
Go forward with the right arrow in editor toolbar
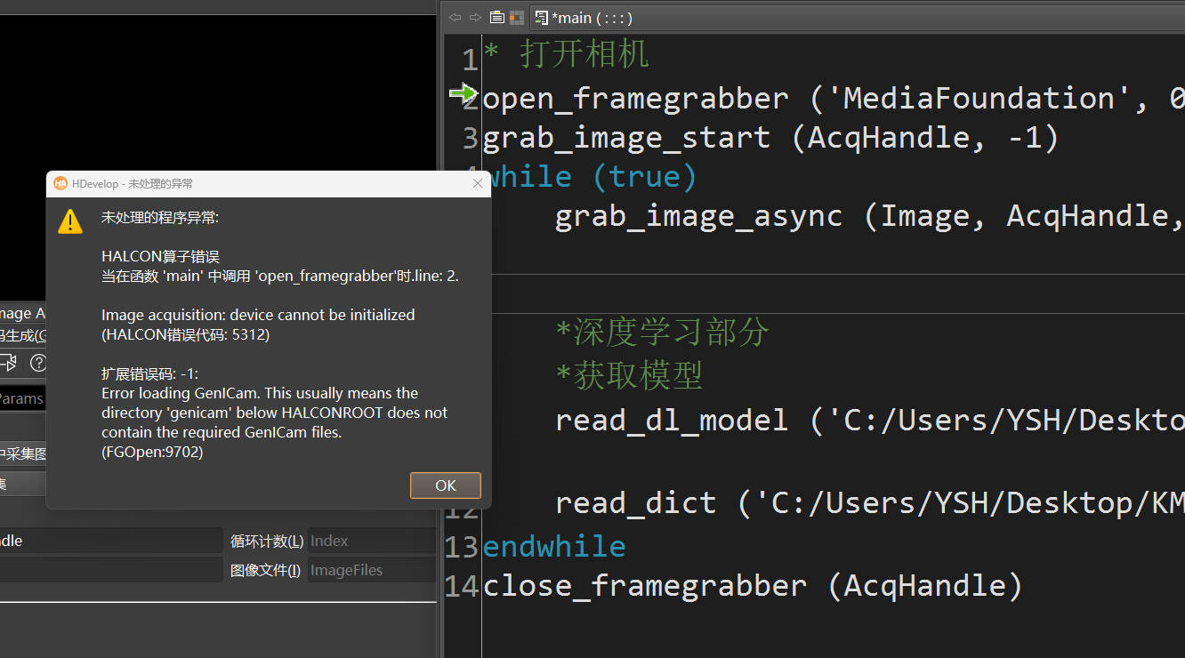point(476,17)
